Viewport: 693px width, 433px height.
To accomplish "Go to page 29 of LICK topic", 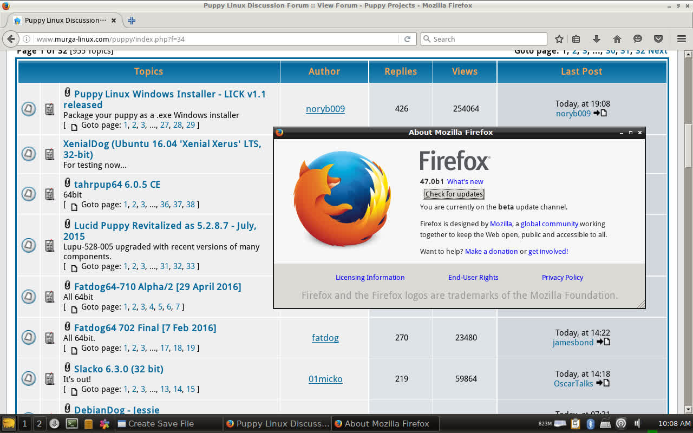I will [191, 125].
